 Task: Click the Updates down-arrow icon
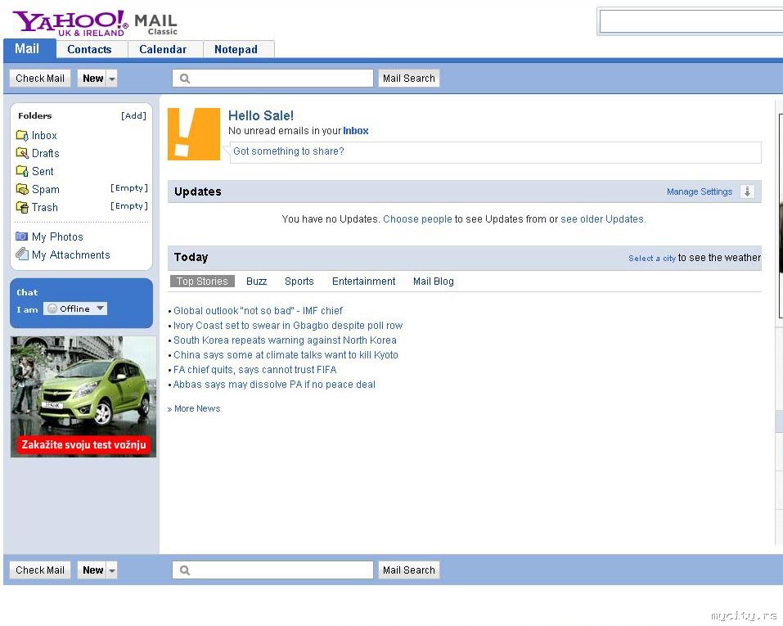click(x=747, y=191)
